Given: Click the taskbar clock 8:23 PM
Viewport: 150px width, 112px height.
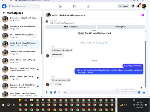Looking at the screenshot, I should tap(139, 102).
